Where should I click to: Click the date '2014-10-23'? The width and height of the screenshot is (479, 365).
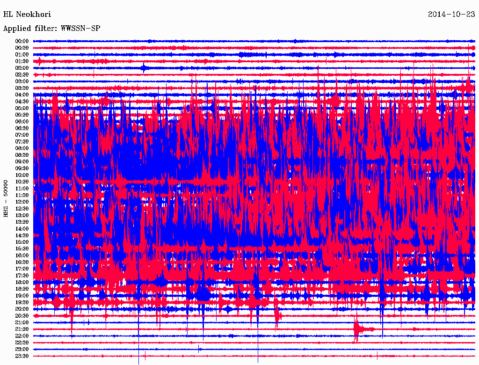(451, 14)
